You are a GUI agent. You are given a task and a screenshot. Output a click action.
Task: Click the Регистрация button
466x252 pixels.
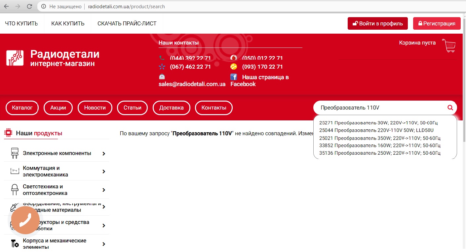[x=437, y=23]
